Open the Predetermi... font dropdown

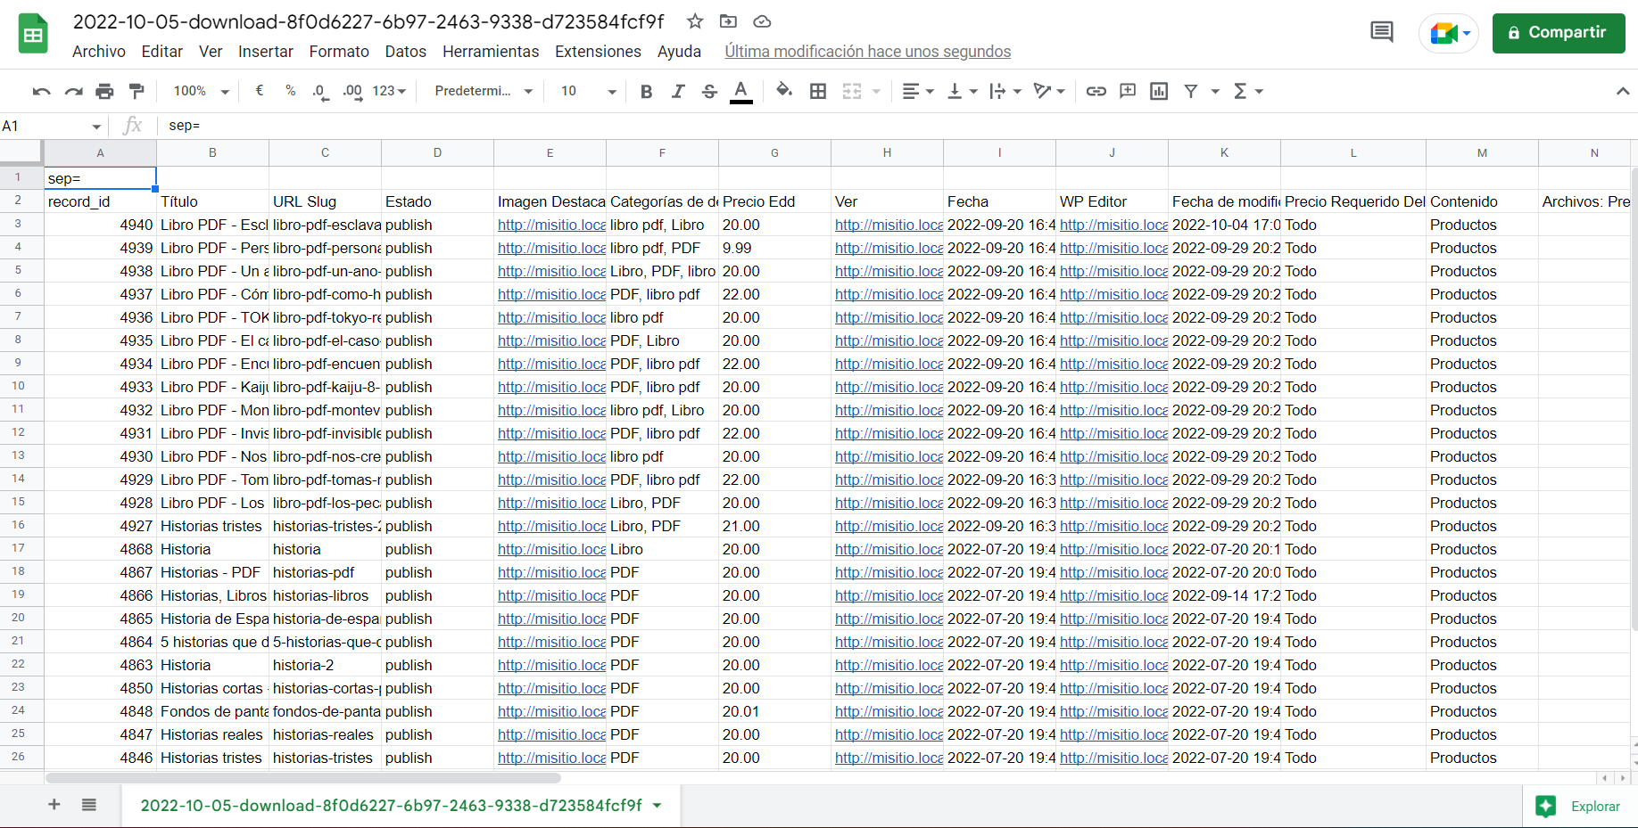[483, 91]
